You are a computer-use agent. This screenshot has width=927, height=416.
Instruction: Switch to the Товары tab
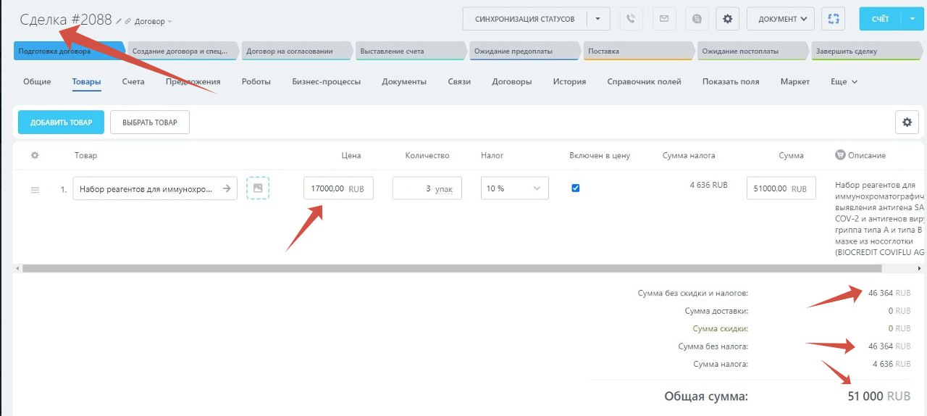click(x=86, y=81)
